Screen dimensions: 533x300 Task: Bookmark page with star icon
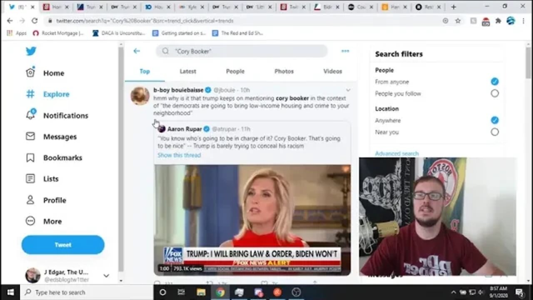coord(458,21)
